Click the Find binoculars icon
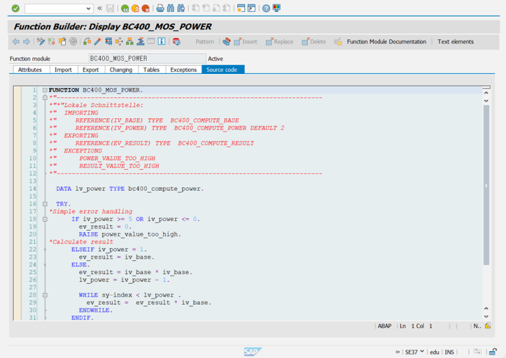Image resolution: width=506 pixels, height=358 pixels. tap(170, 8)
